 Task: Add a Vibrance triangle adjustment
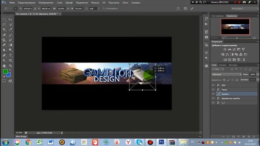(243, 49)
